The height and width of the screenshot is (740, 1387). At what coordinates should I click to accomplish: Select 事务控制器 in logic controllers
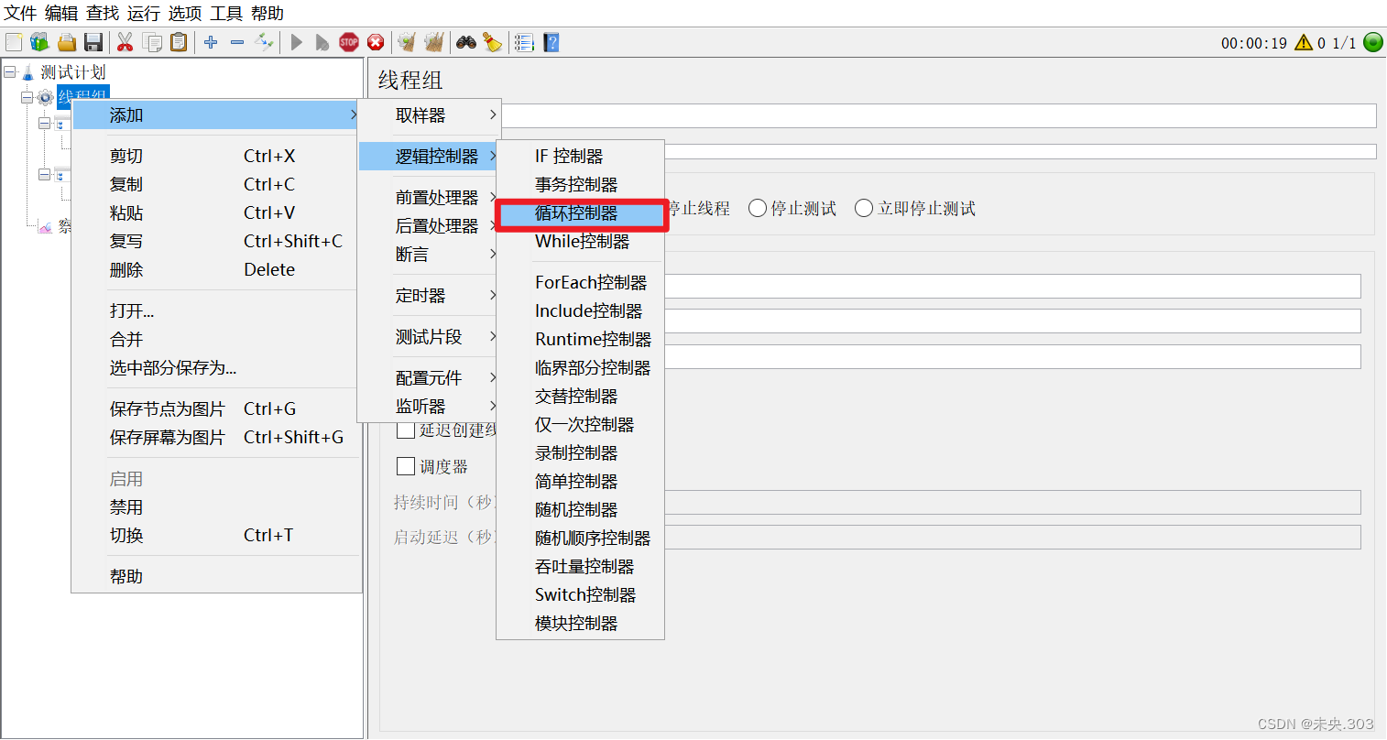[x=581, y=184]
